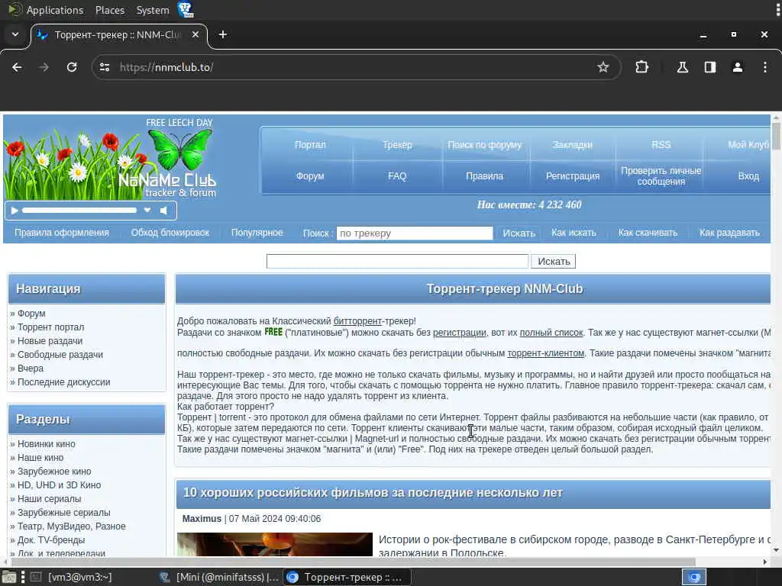Go back using the browser back arrow
Viewport: 782px width, 586px height.
click(x=17, y=67)
